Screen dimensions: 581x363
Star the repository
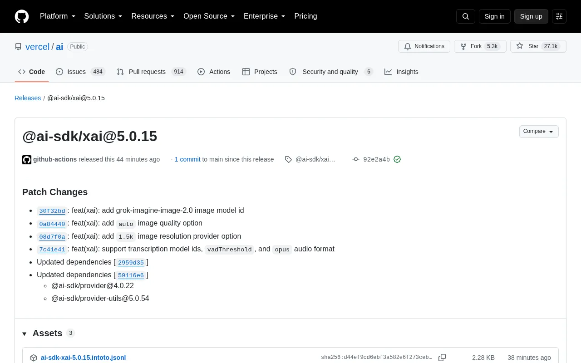[x=538, y=46]
